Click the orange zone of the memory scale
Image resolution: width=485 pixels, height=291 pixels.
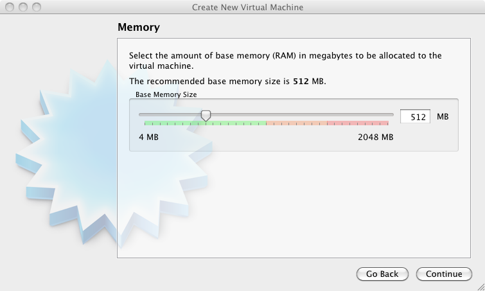pyautogui.click(x=296, y=123)
